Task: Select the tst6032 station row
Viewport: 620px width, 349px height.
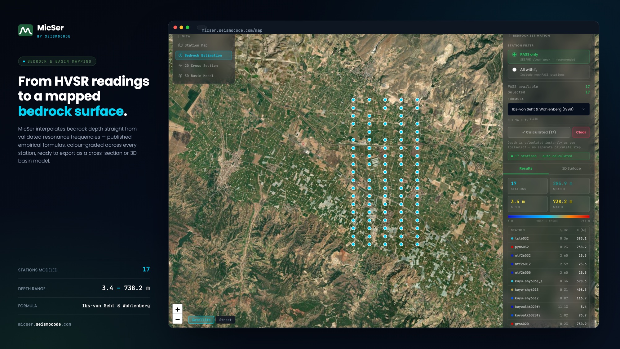Action: pyautogui.click(x=548, y=239)
